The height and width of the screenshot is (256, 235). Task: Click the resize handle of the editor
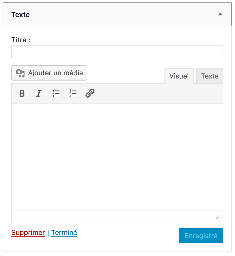219,217
